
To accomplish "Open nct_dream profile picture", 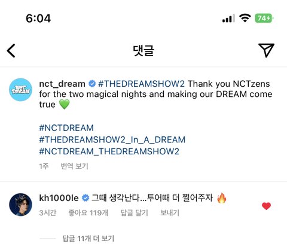I will (21, 90).
